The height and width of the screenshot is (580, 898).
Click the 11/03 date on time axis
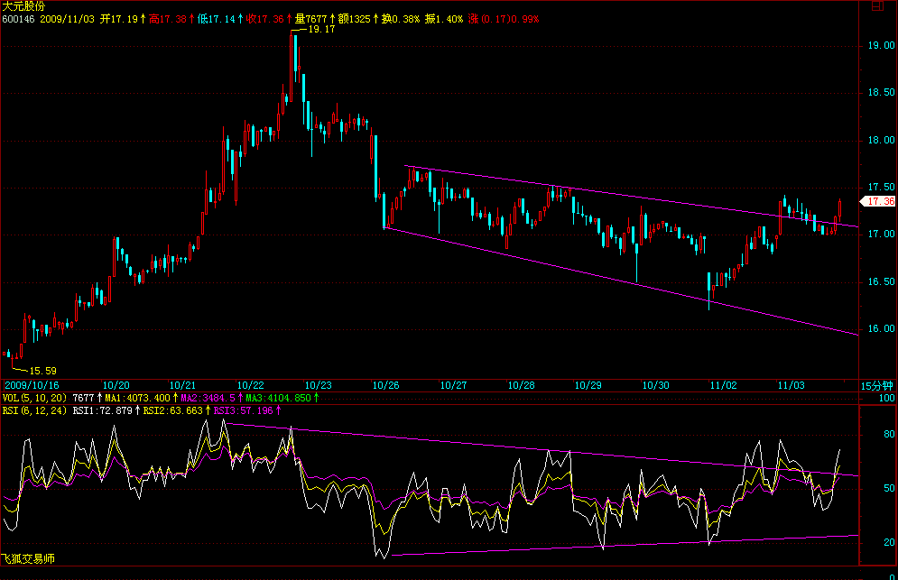pos(791,385)
